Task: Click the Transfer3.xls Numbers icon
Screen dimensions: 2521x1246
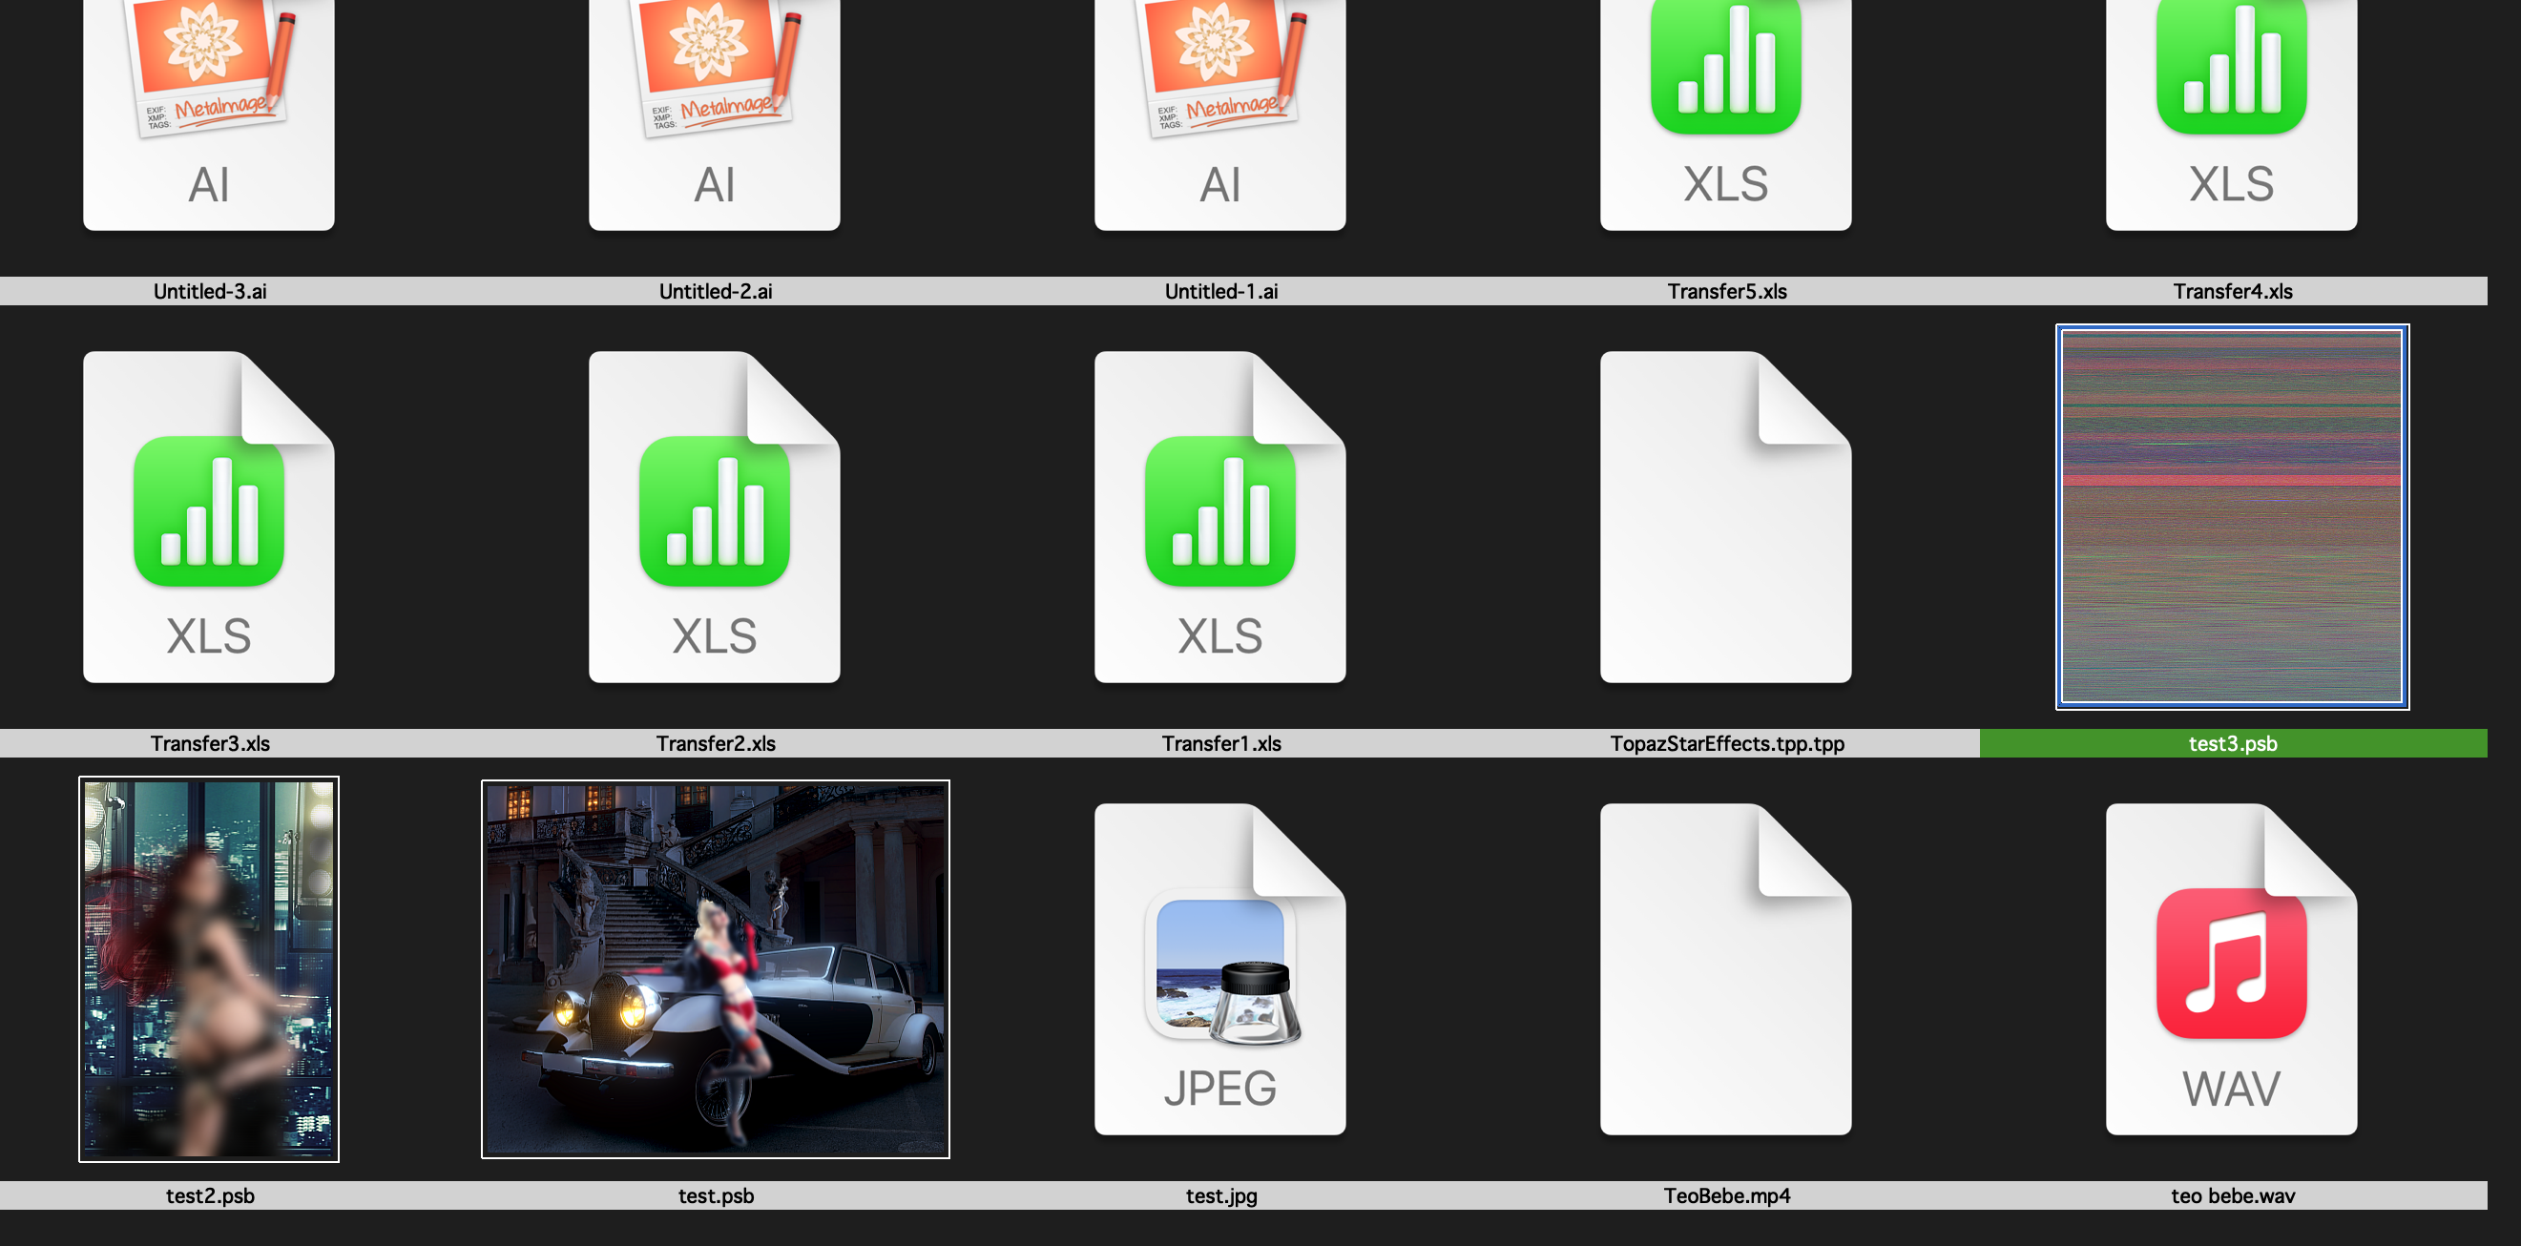Action: tap(208, 517)
